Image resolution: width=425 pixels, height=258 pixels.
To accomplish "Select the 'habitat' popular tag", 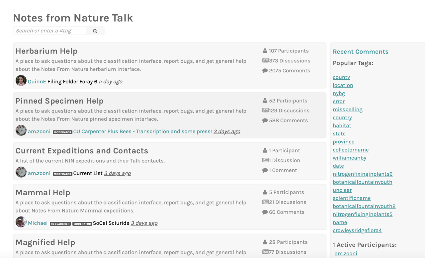I will (342, 126).
